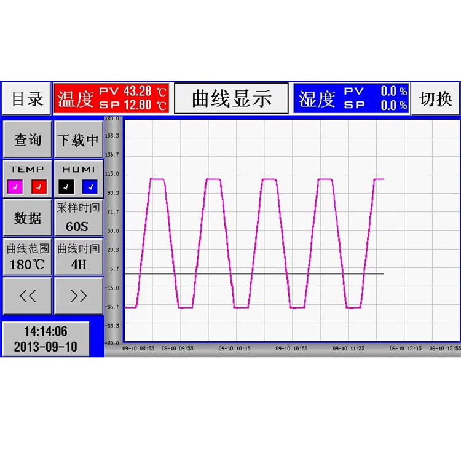Toggle the magenta TEMP curve checkbox

click(15, 186)
